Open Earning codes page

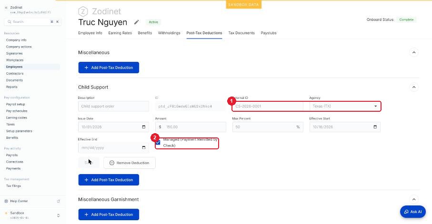(x=17, y=117)
